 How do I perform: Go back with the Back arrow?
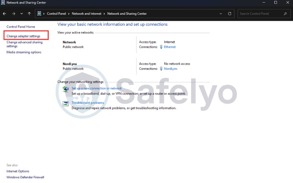(4, 14)
